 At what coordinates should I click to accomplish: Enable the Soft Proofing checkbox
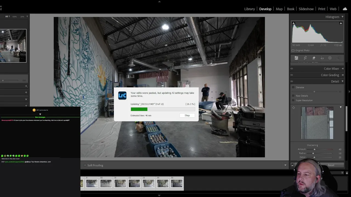85,165
